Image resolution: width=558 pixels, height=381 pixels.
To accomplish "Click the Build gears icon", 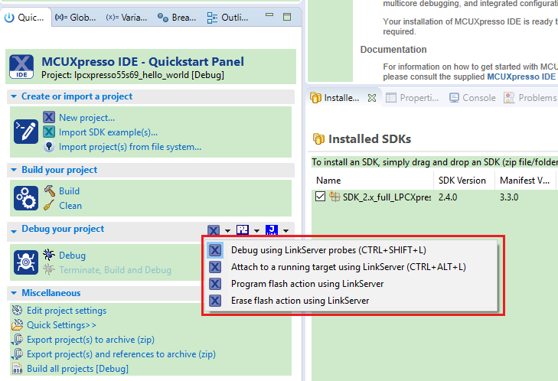I will (25, 198).
